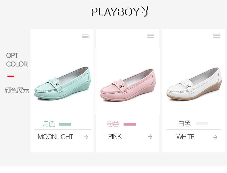Screen dimensions: 227x173
Task: Open hamburger menu on Moonlight card
Action: pos(85,36)
